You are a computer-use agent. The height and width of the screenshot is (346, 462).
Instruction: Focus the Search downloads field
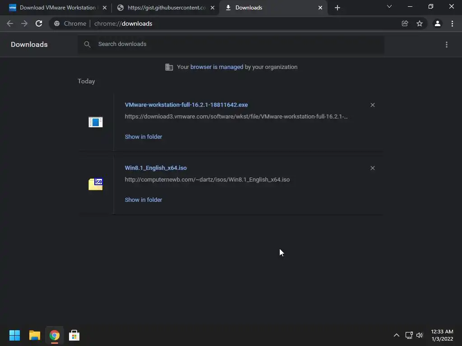coord(231,45)
